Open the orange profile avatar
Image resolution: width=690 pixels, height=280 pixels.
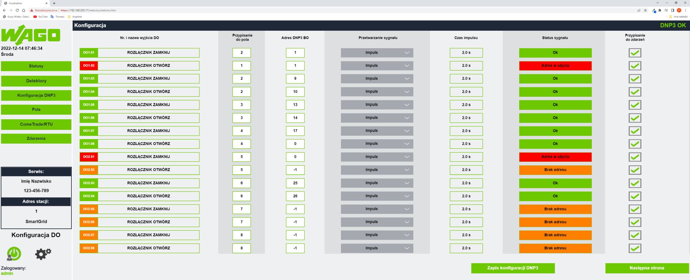679,10
